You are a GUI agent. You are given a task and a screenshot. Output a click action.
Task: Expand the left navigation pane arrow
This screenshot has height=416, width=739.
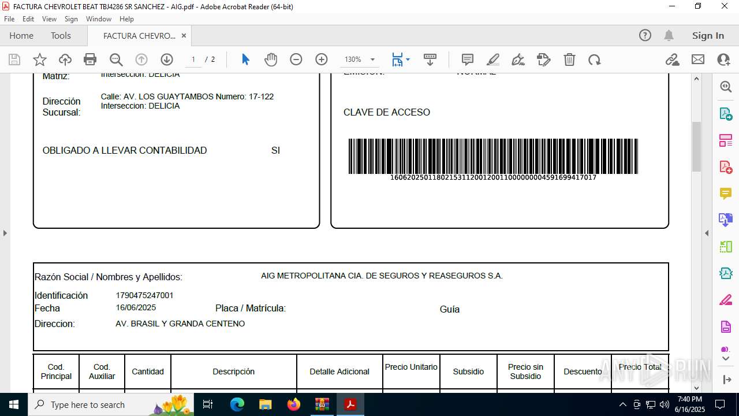(x=5, y=233)
